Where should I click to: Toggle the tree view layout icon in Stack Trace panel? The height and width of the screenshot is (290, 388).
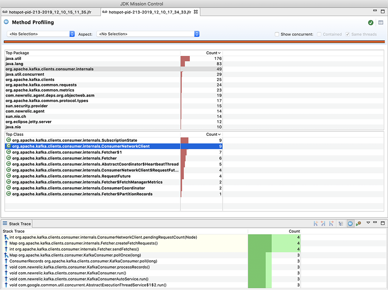[341, 223]
